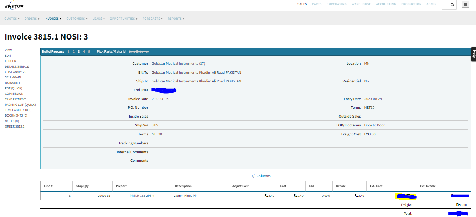This screenshot has width=476, height=217.
Task: Click the SELL AGAIN sidebar link
Action: 13,77
